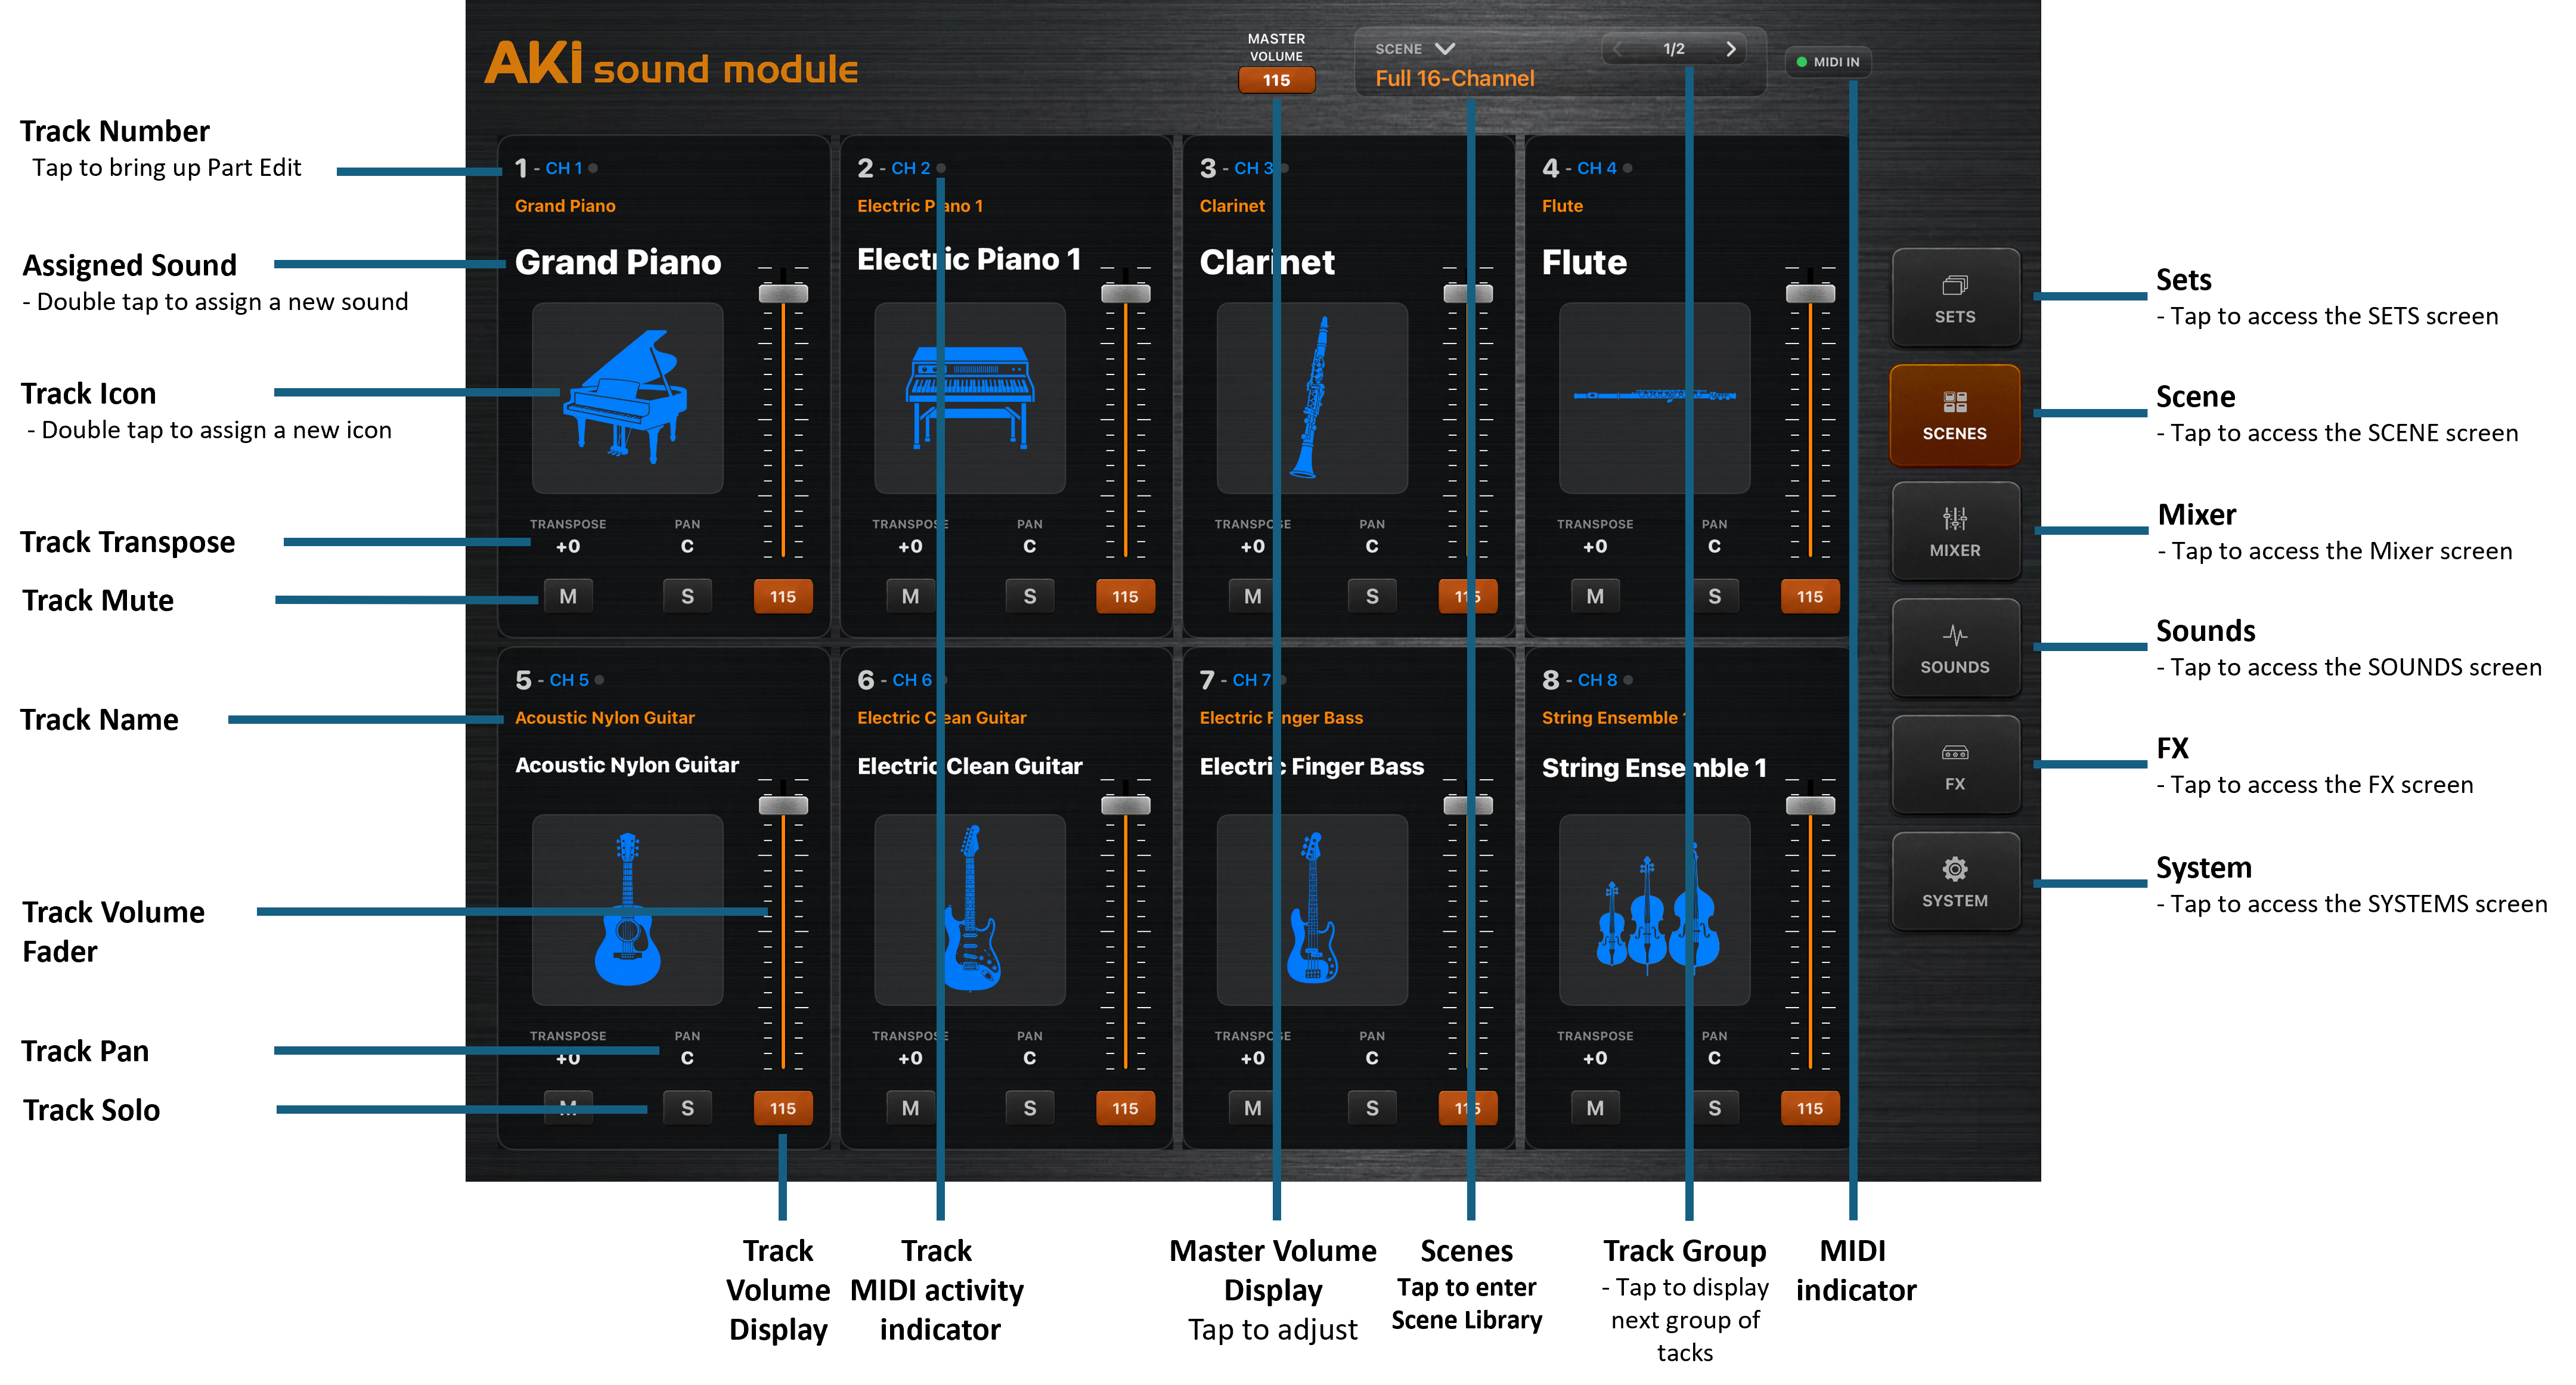Screen dimensions: 2576x1385
Task: Switch to the SOUNDS screen
Action: (1954, 648)
